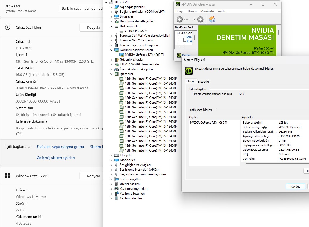The image size is (309, 227).
Task: Collapse the Disk sürücüleri node
Action: [111, 26]
